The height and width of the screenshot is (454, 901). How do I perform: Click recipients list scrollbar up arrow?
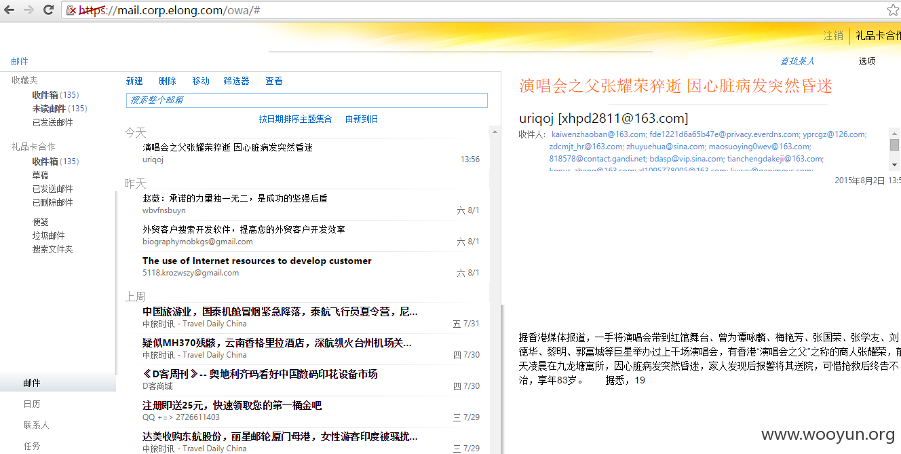(x=894, y=133)
